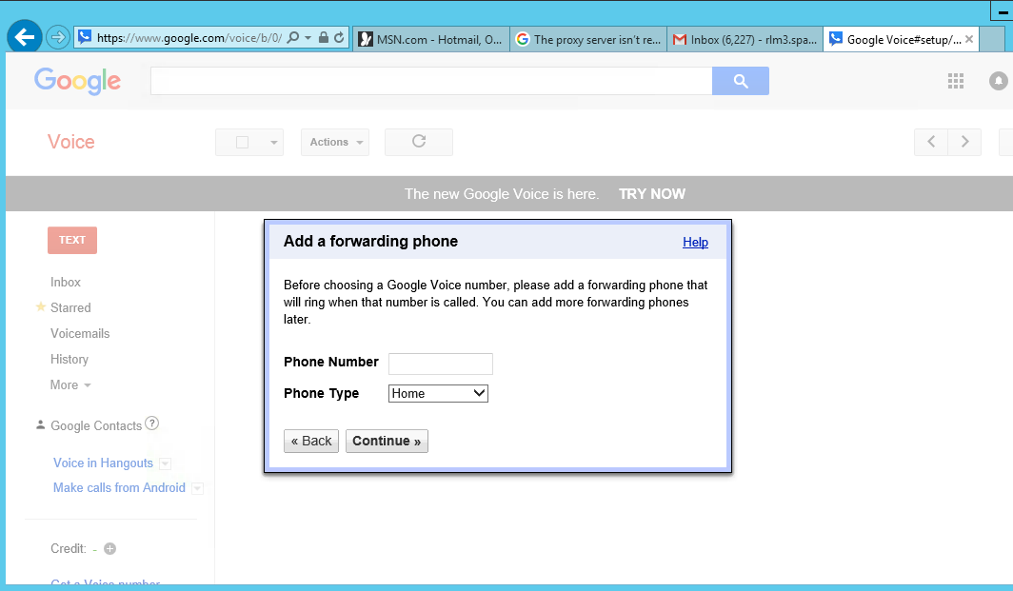Open the Google apps grid icon
The image size is (1013, 591).
point(956,81)
